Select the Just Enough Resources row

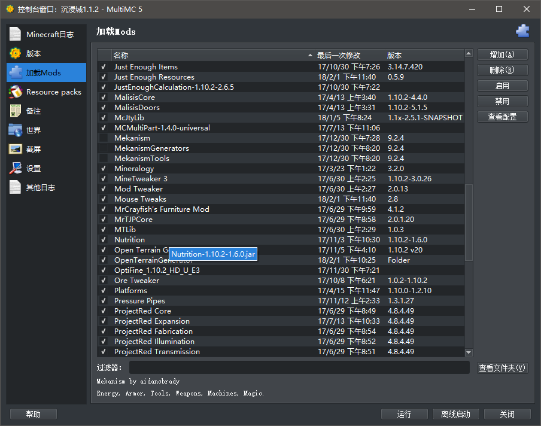[x=281, y=77]
